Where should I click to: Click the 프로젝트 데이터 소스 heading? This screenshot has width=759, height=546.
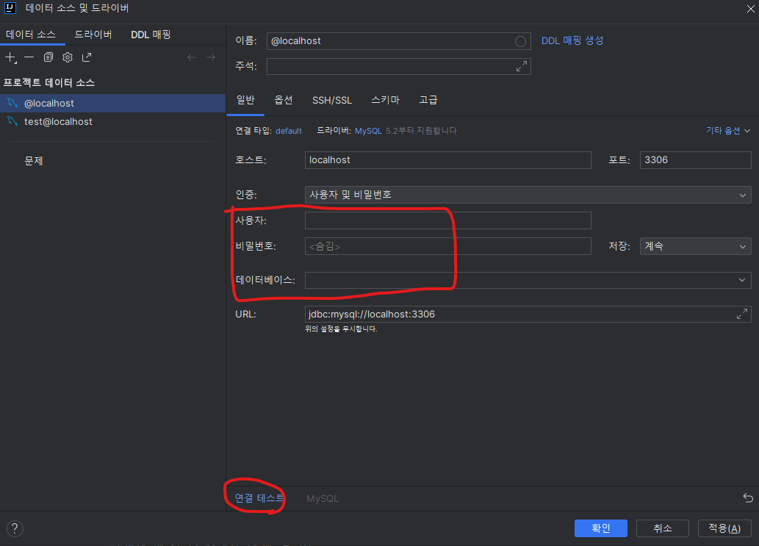(x=49, y=83)
